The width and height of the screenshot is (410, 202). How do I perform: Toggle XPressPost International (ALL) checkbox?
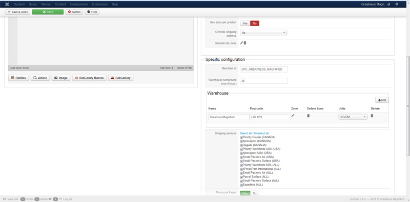[x=241, y=169]
